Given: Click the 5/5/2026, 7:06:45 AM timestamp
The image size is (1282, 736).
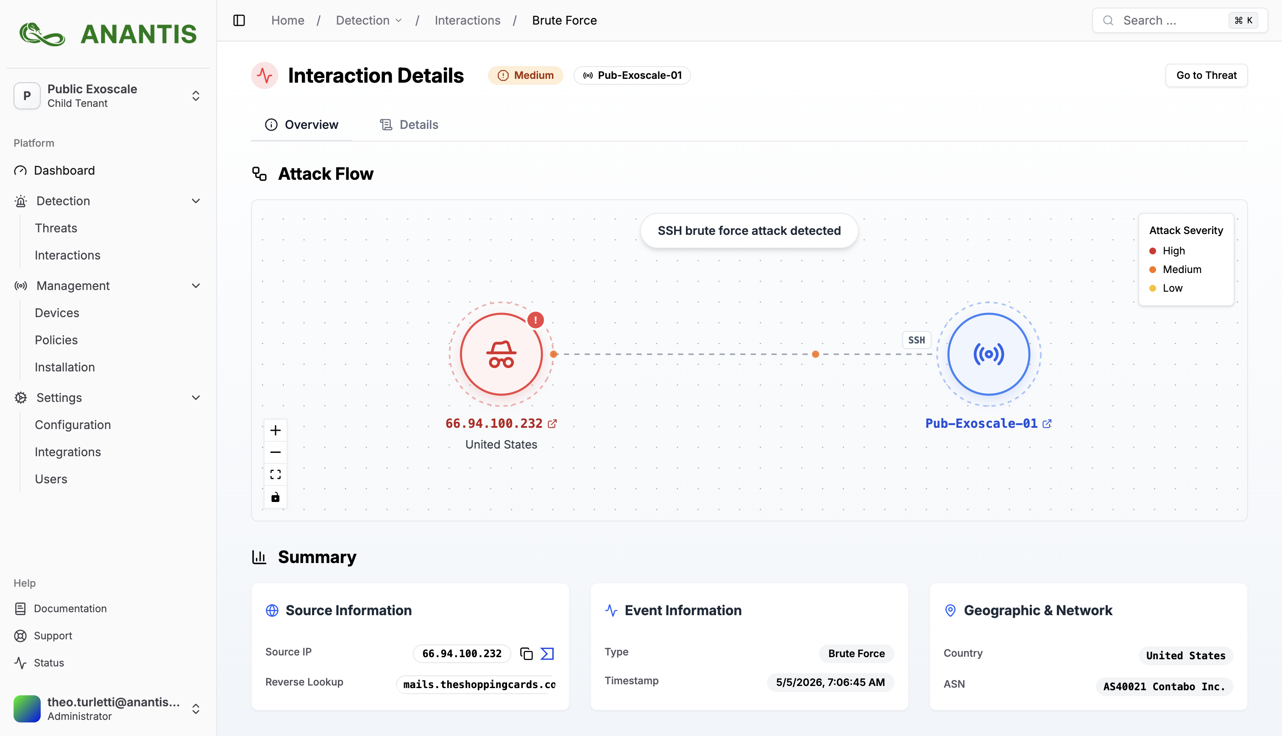Looking at the screenshot, I should tap(830, 683).
